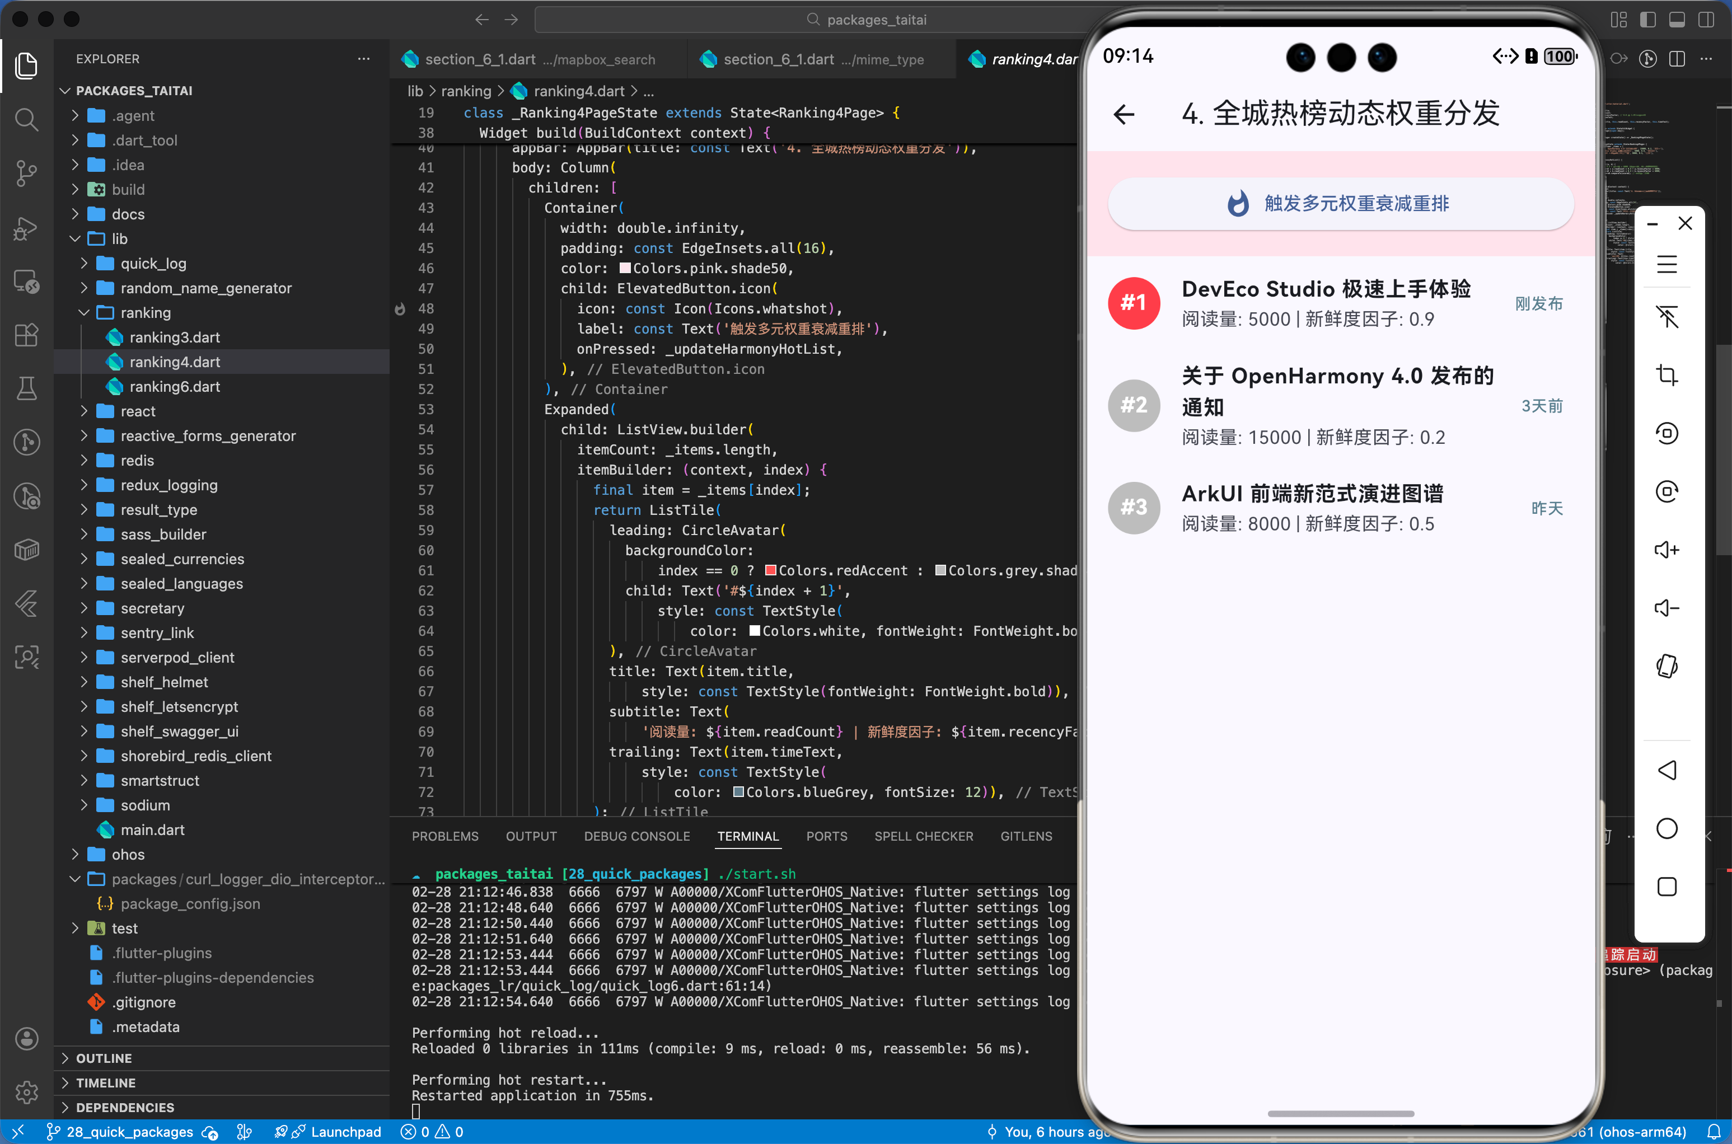Toggle the primary sidebar visibility

pos(1648,20)
